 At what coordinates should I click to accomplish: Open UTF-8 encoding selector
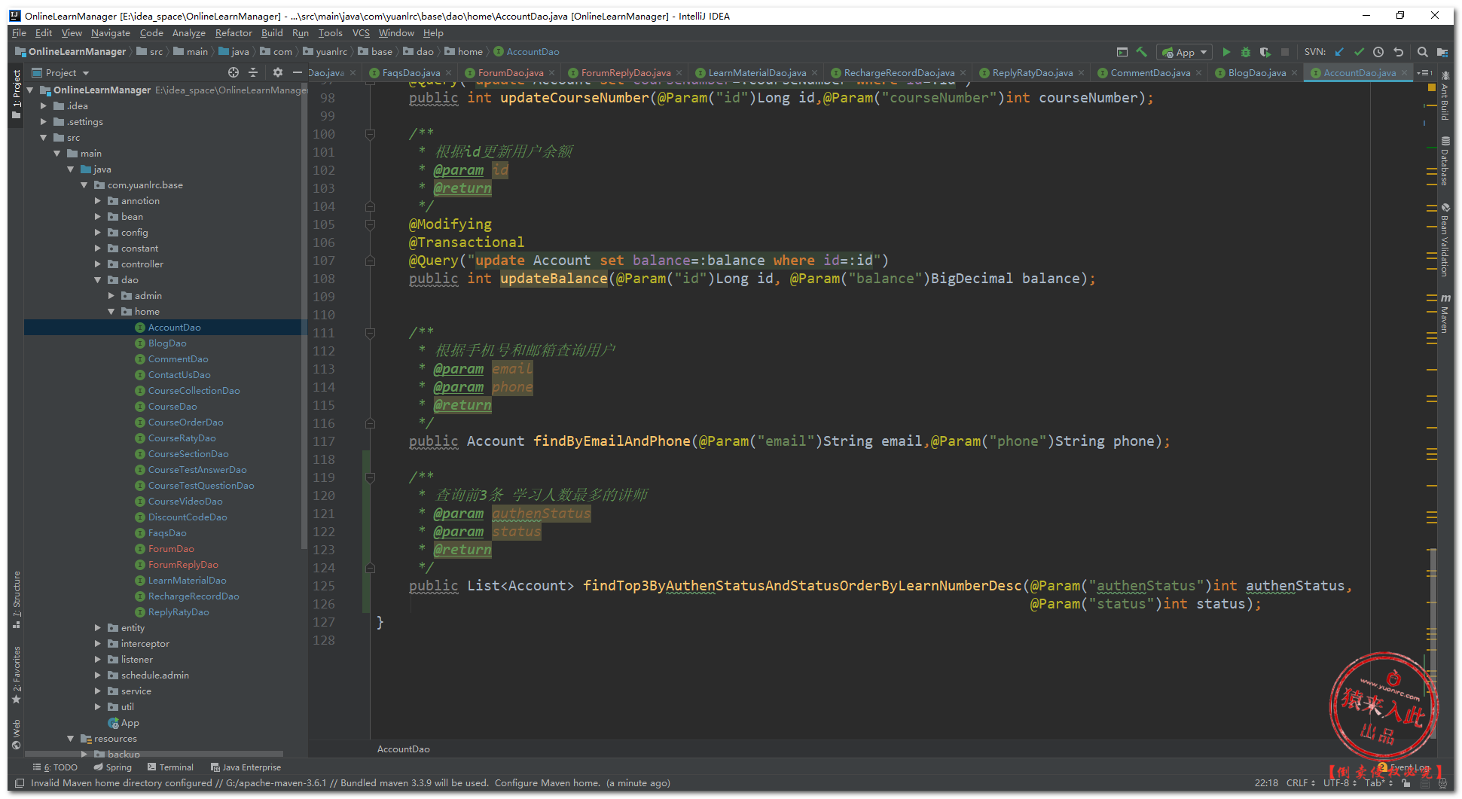[x=1340, y=783]
